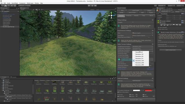This screenshot has width=185, height=104.
Task: Open the GameObject menu
Action: (15, 3)
